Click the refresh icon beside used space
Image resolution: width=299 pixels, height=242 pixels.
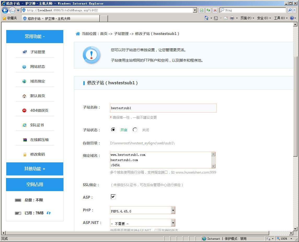pos(49,213)
